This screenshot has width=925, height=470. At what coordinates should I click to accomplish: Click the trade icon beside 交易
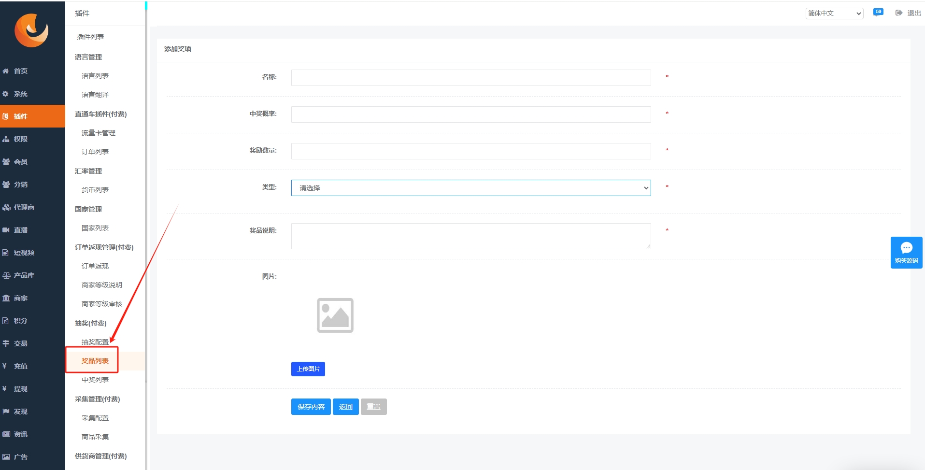[x=6, y=343]
